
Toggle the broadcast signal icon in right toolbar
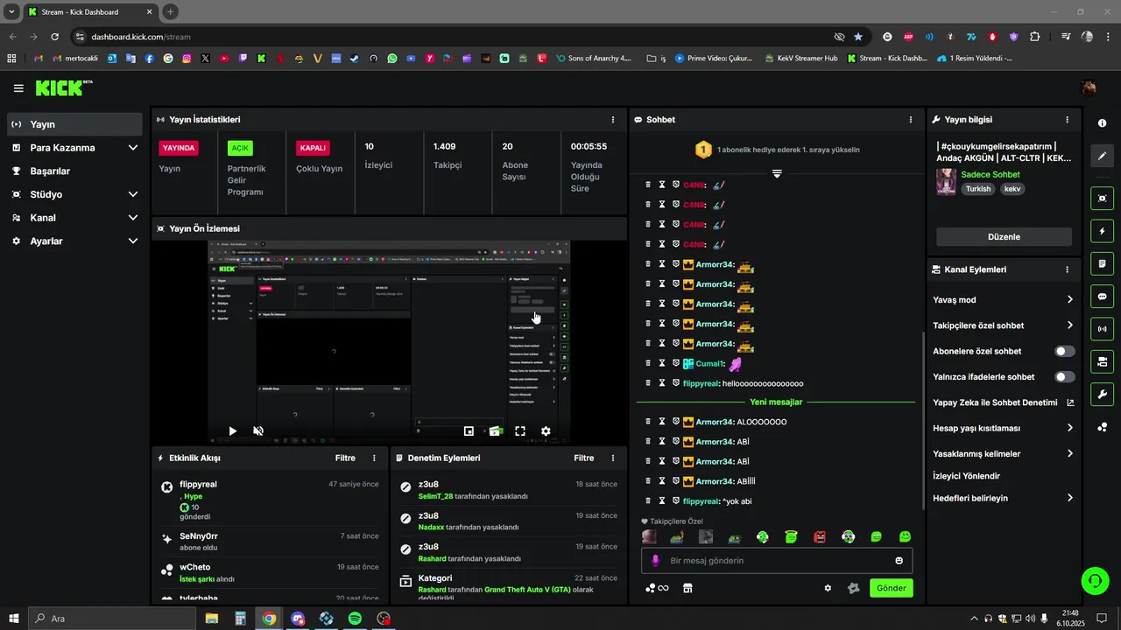(1102, 329)
